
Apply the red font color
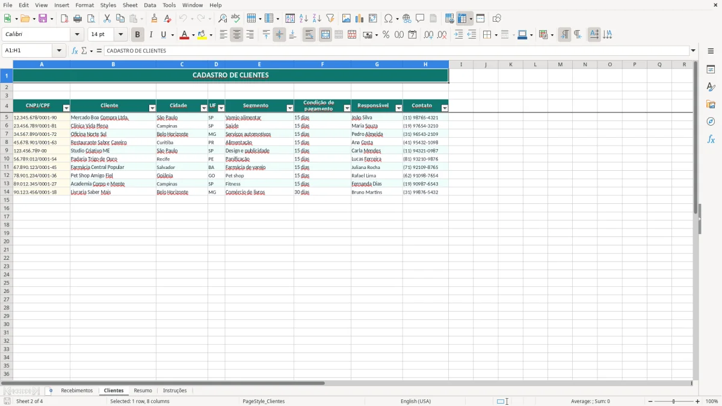[x=184, y=35]
